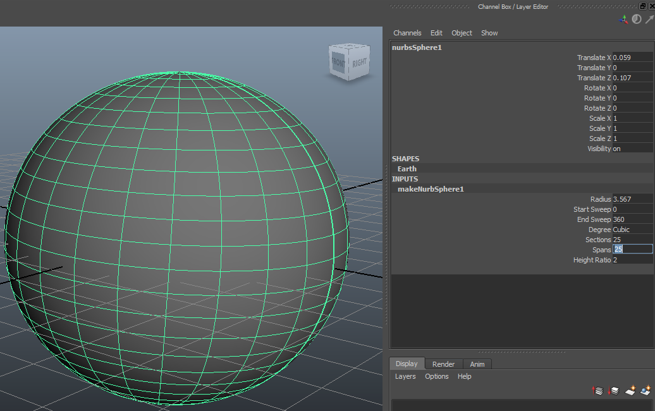Click the Radius value 3.567

click(632, 199)
